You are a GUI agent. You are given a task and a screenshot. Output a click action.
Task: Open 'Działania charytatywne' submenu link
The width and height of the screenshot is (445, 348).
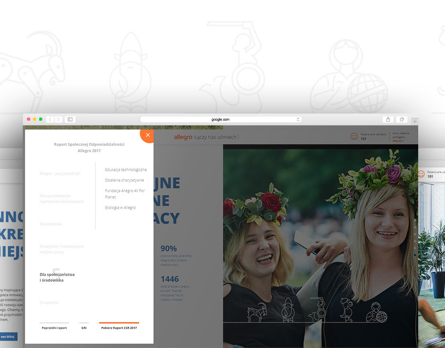[x=124, y=180]
